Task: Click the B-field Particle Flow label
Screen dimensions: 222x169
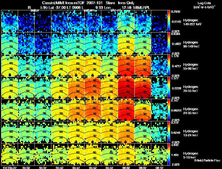Action: coord(207,160)
